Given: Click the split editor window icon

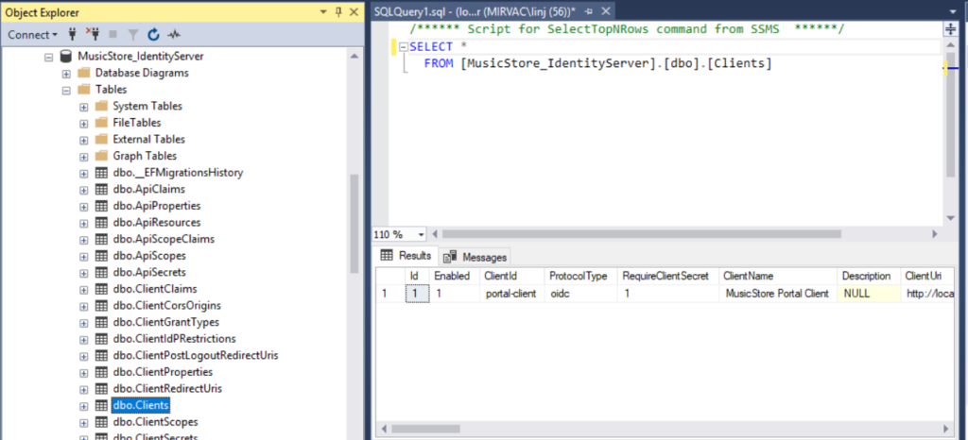Looking at the screenshot, I should point(950,29).
